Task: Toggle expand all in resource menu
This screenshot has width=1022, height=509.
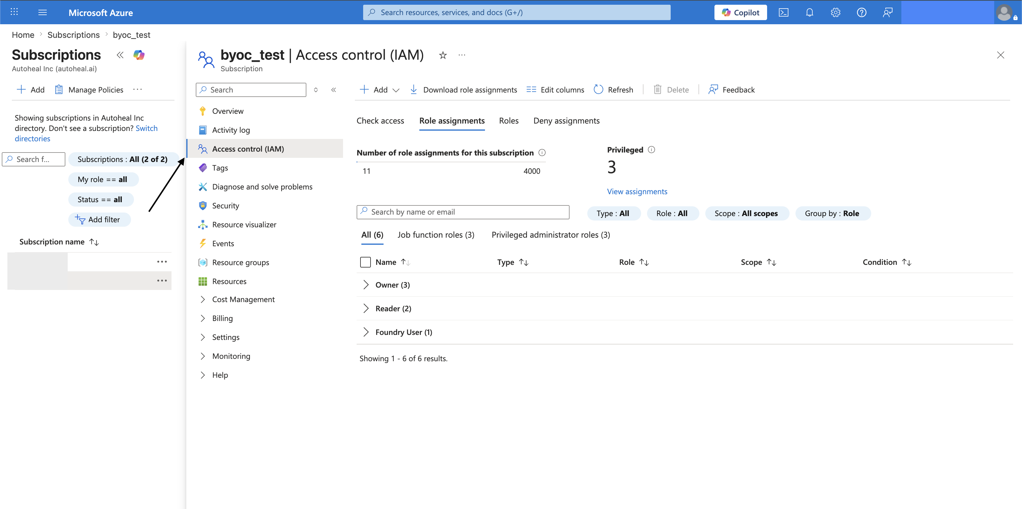Action: 316,90
